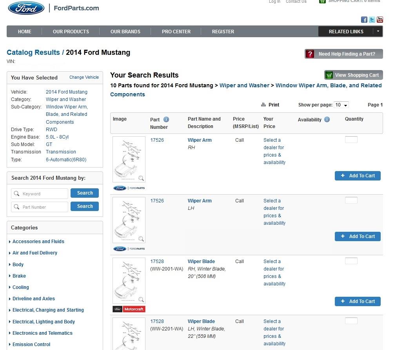Image resolution: width=405 pixels, height=350 pixels.
Task: Click quantity box for Wiper Arm RH
Action: [351, 139]
